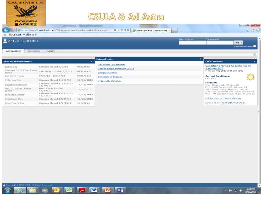Open a new blank browser tab
Viewport: 263px width, 197px height.
click(x=174, y=31)
